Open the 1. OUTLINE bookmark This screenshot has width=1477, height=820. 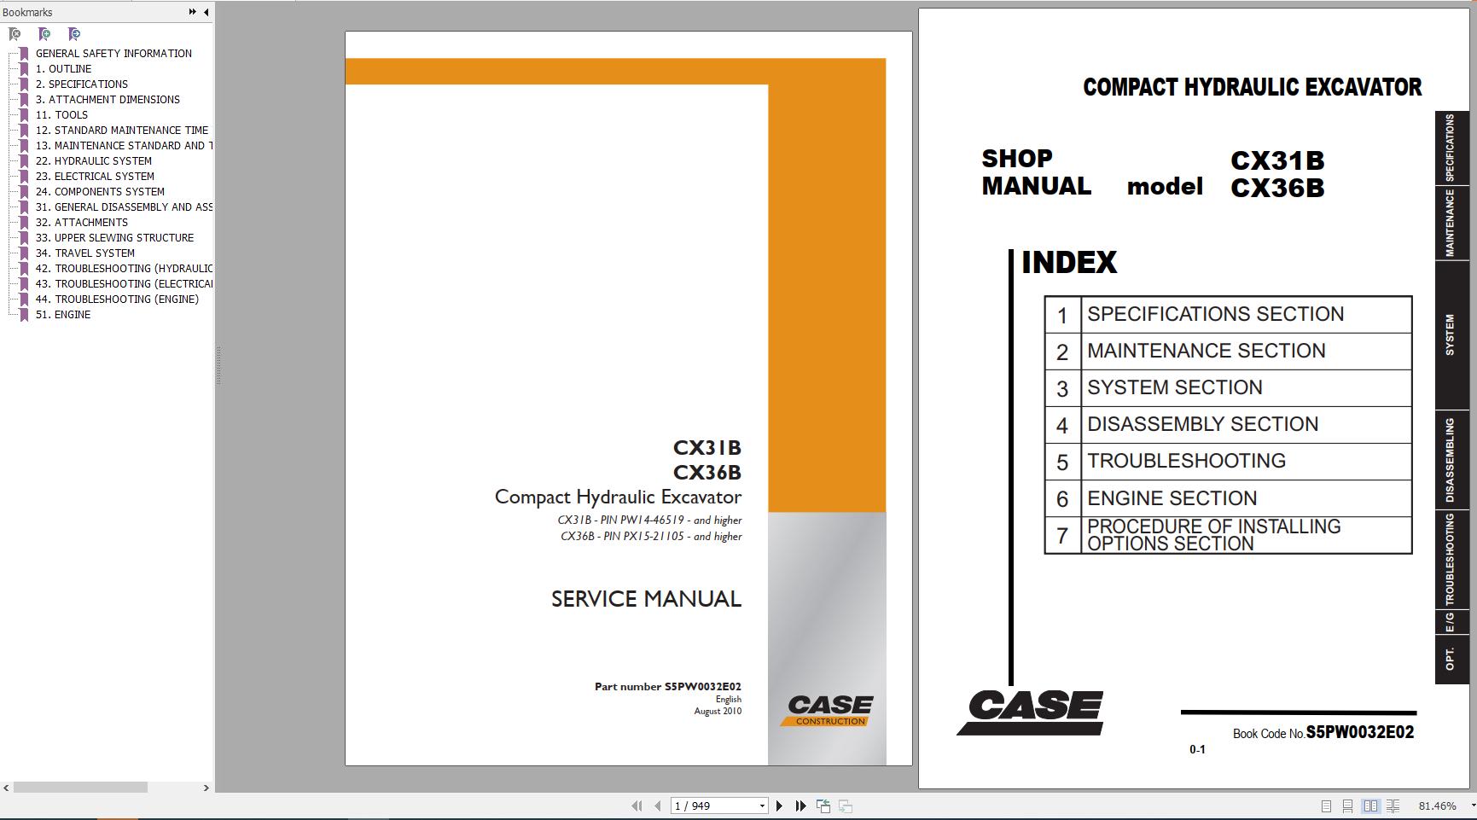point(63,68)
